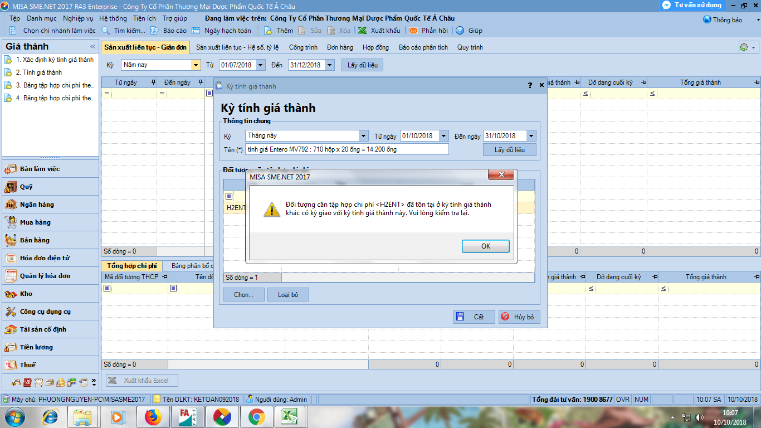The image size is (761, 428).
Task: Click the volume speaker tray icon
Action: click(x=700, y=417)
